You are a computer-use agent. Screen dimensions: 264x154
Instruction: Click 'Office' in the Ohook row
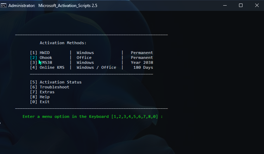(x=84, y=58)
